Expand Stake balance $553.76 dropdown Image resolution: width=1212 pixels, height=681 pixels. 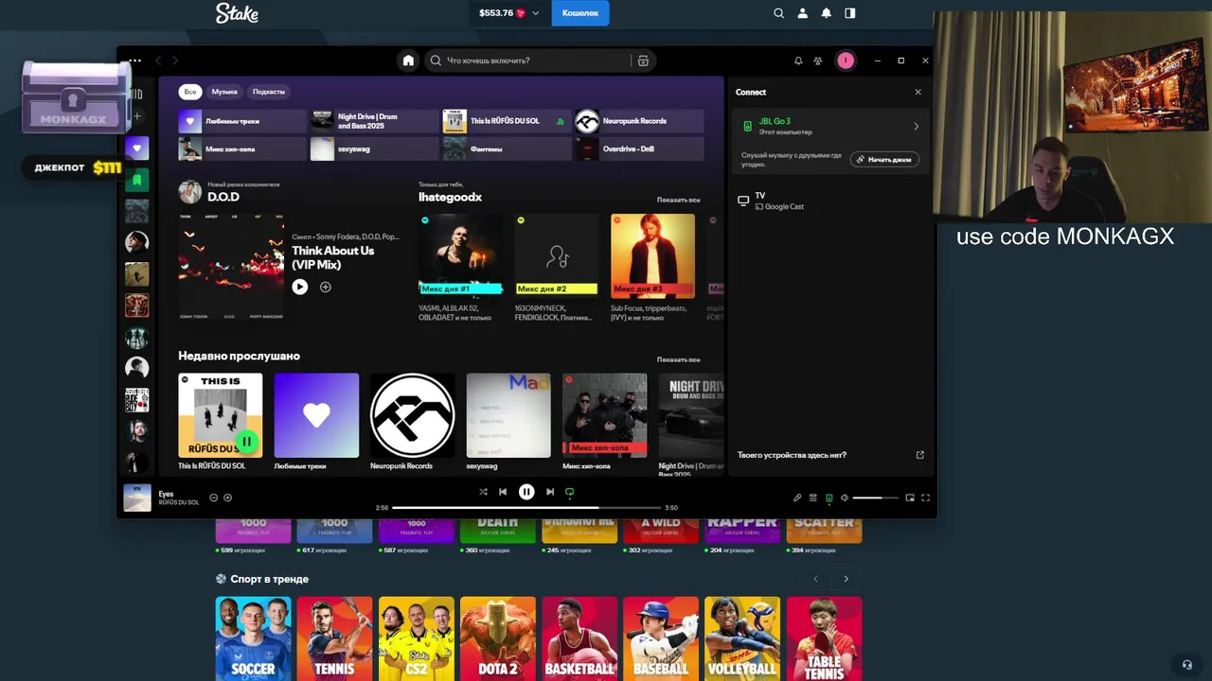tap(535, 13)
